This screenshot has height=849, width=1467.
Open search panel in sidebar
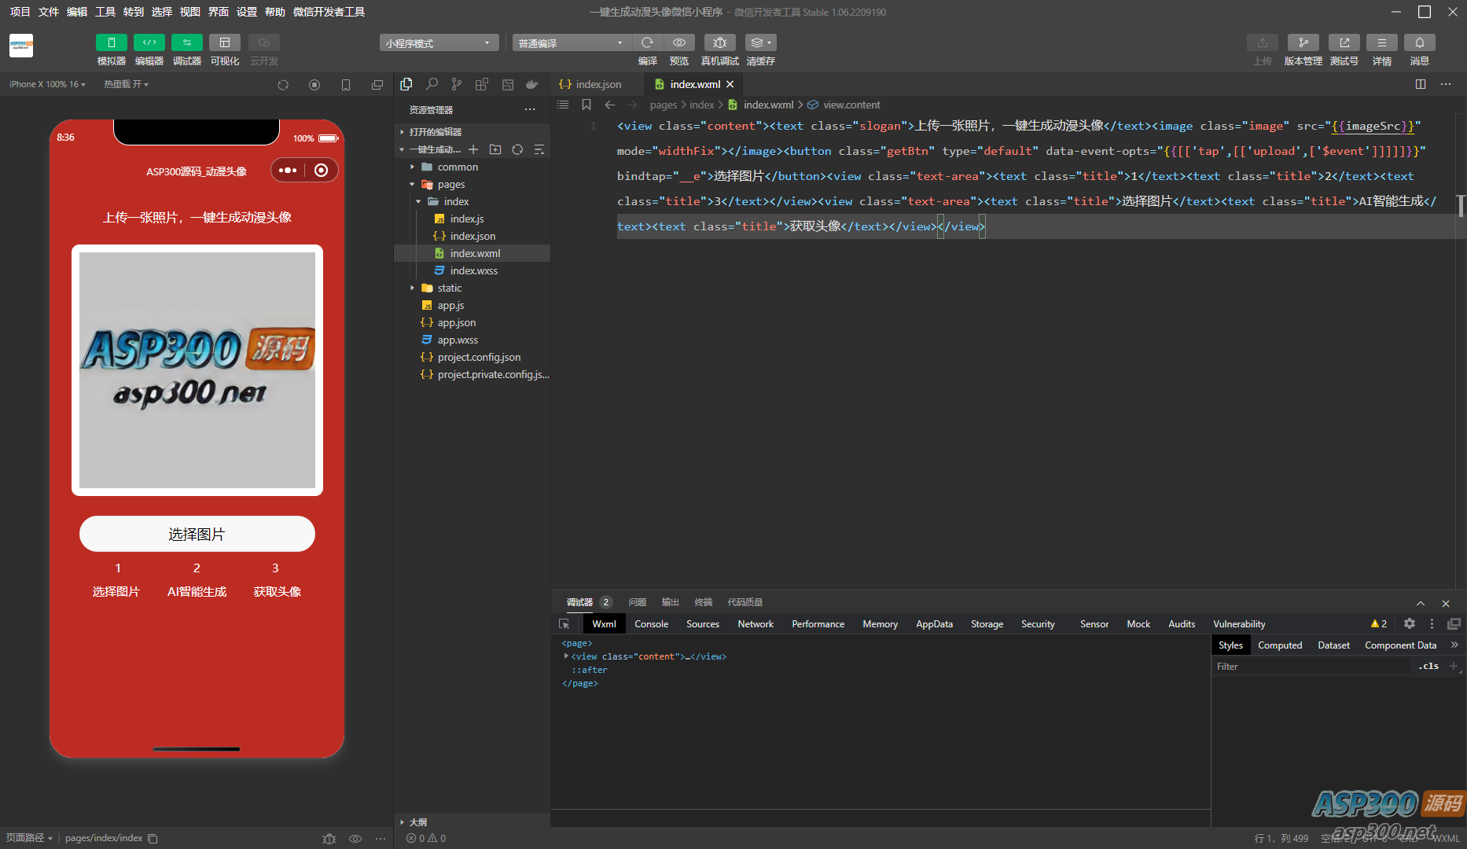(x=432, y=84)
